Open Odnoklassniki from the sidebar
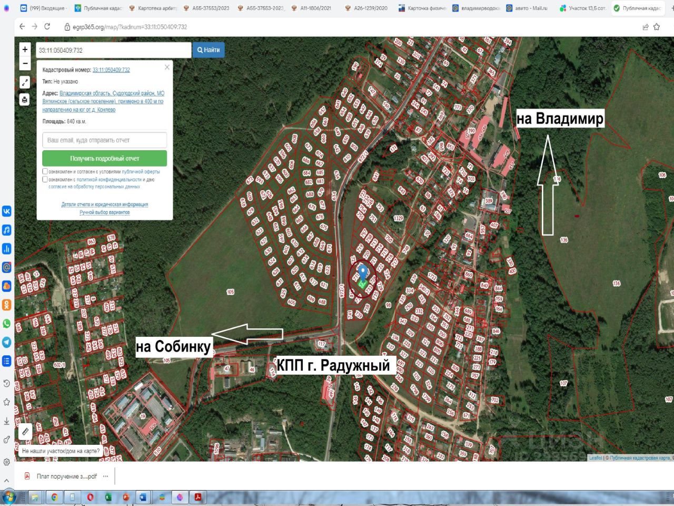The image size is (674, 506). click(x=7, y=305)
